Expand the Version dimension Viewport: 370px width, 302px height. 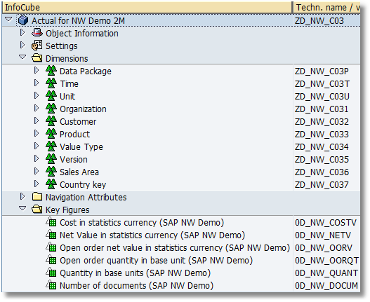pyautogui.click(x=37, y=158)
